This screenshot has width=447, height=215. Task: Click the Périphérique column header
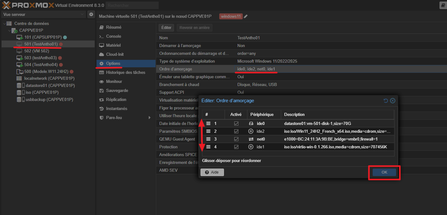tap(264, 115)
